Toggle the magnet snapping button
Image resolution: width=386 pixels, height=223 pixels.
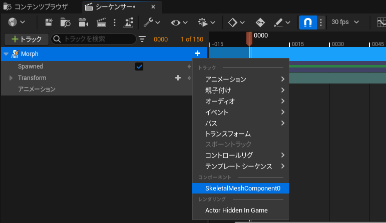coord(308,22)
